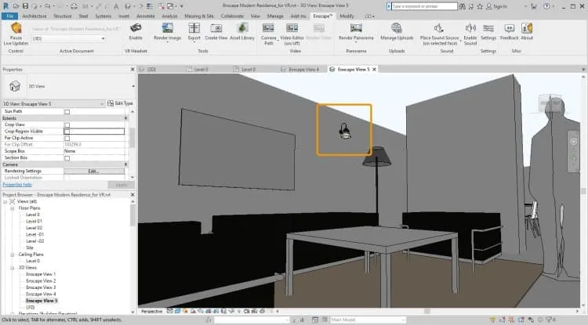Click the Render Image icon
This screenshot has width=588, height=325.
pos(167,28)
